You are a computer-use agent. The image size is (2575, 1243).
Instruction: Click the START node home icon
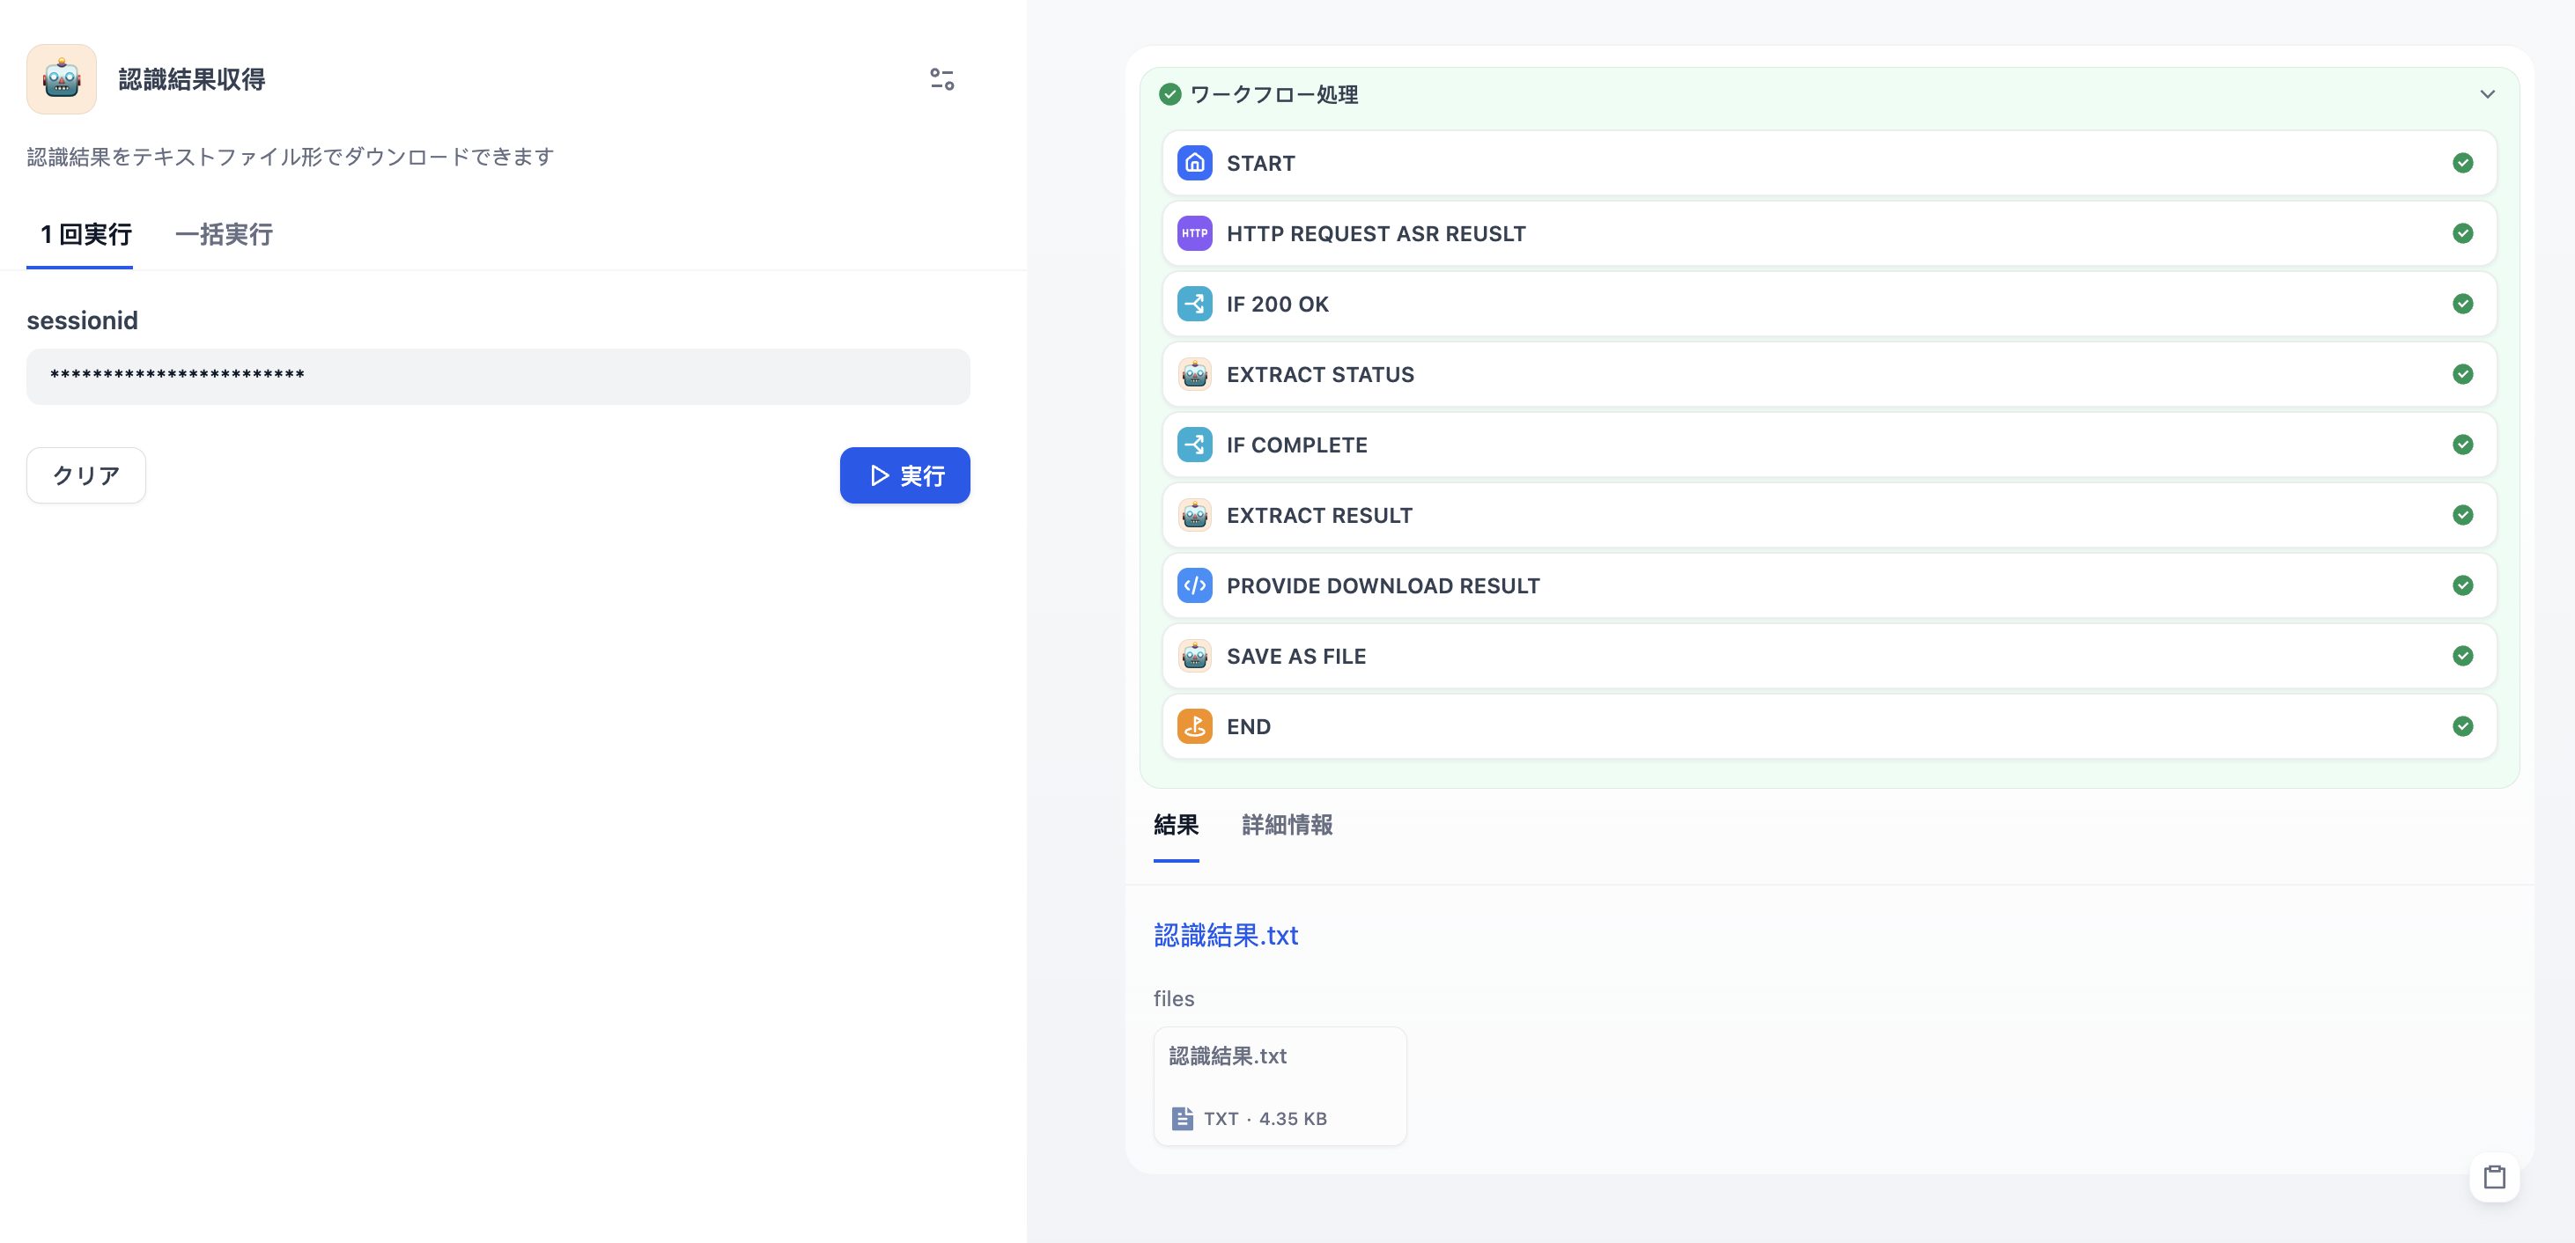[1194, 163]
